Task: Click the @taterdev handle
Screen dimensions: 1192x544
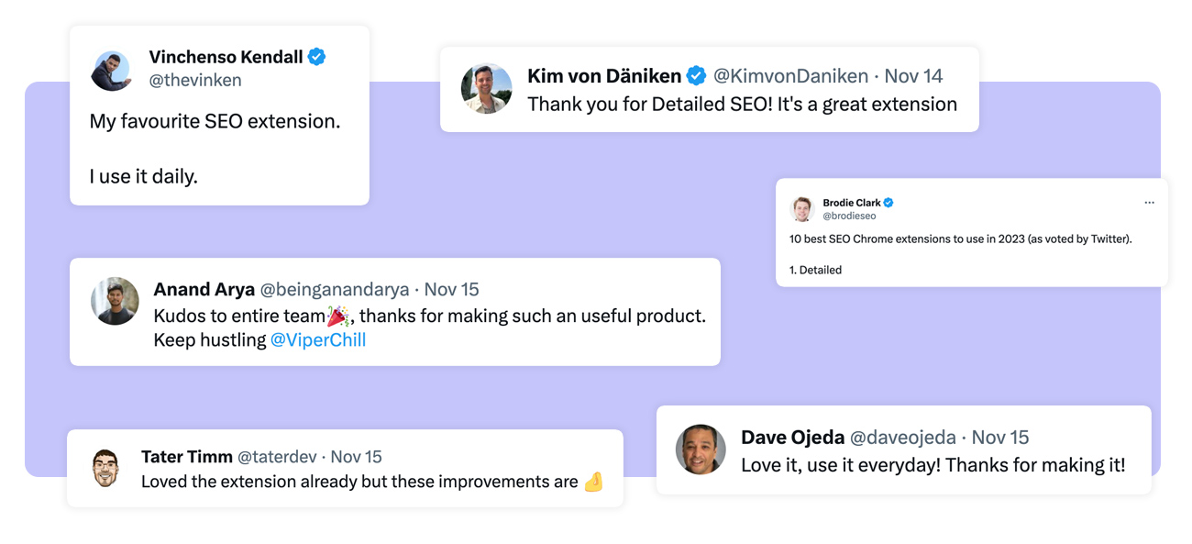Action: 277,457
